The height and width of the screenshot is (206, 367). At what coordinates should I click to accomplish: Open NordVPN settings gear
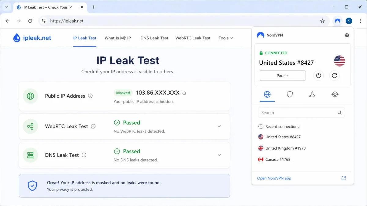(x=347, y=35)
